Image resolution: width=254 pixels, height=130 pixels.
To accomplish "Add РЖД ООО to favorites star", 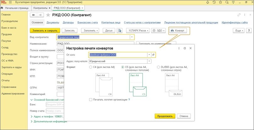I will click(48, 15).
